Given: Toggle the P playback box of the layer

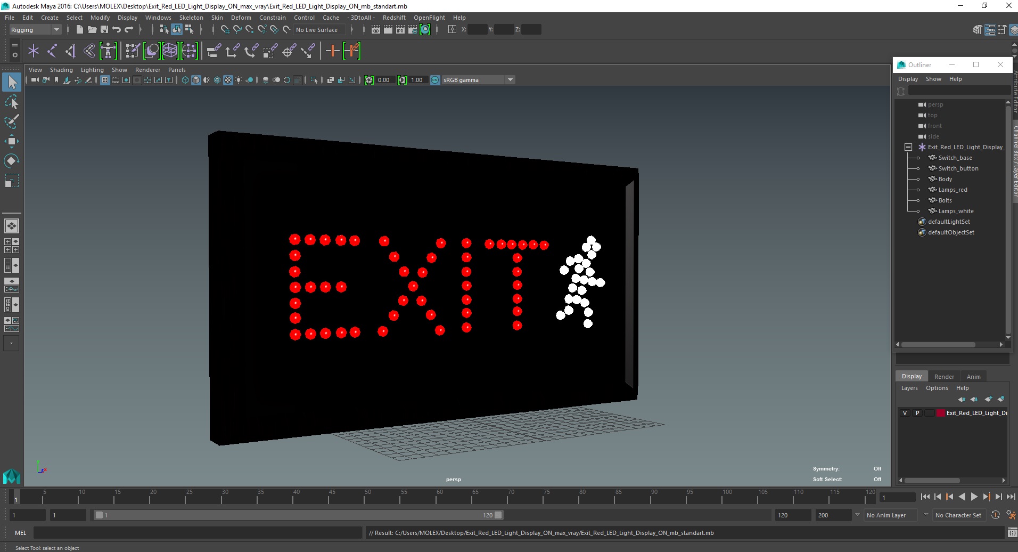Looking at the screenshot, I should (917, 413).
